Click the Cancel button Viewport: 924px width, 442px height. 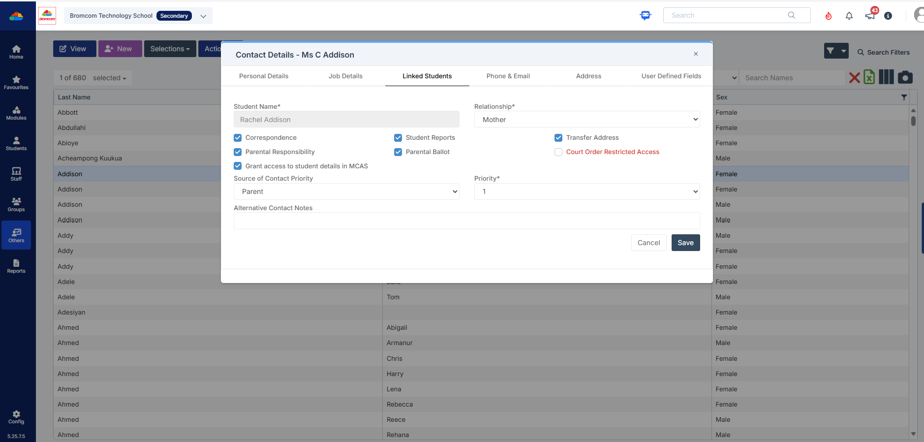(648, 243)
